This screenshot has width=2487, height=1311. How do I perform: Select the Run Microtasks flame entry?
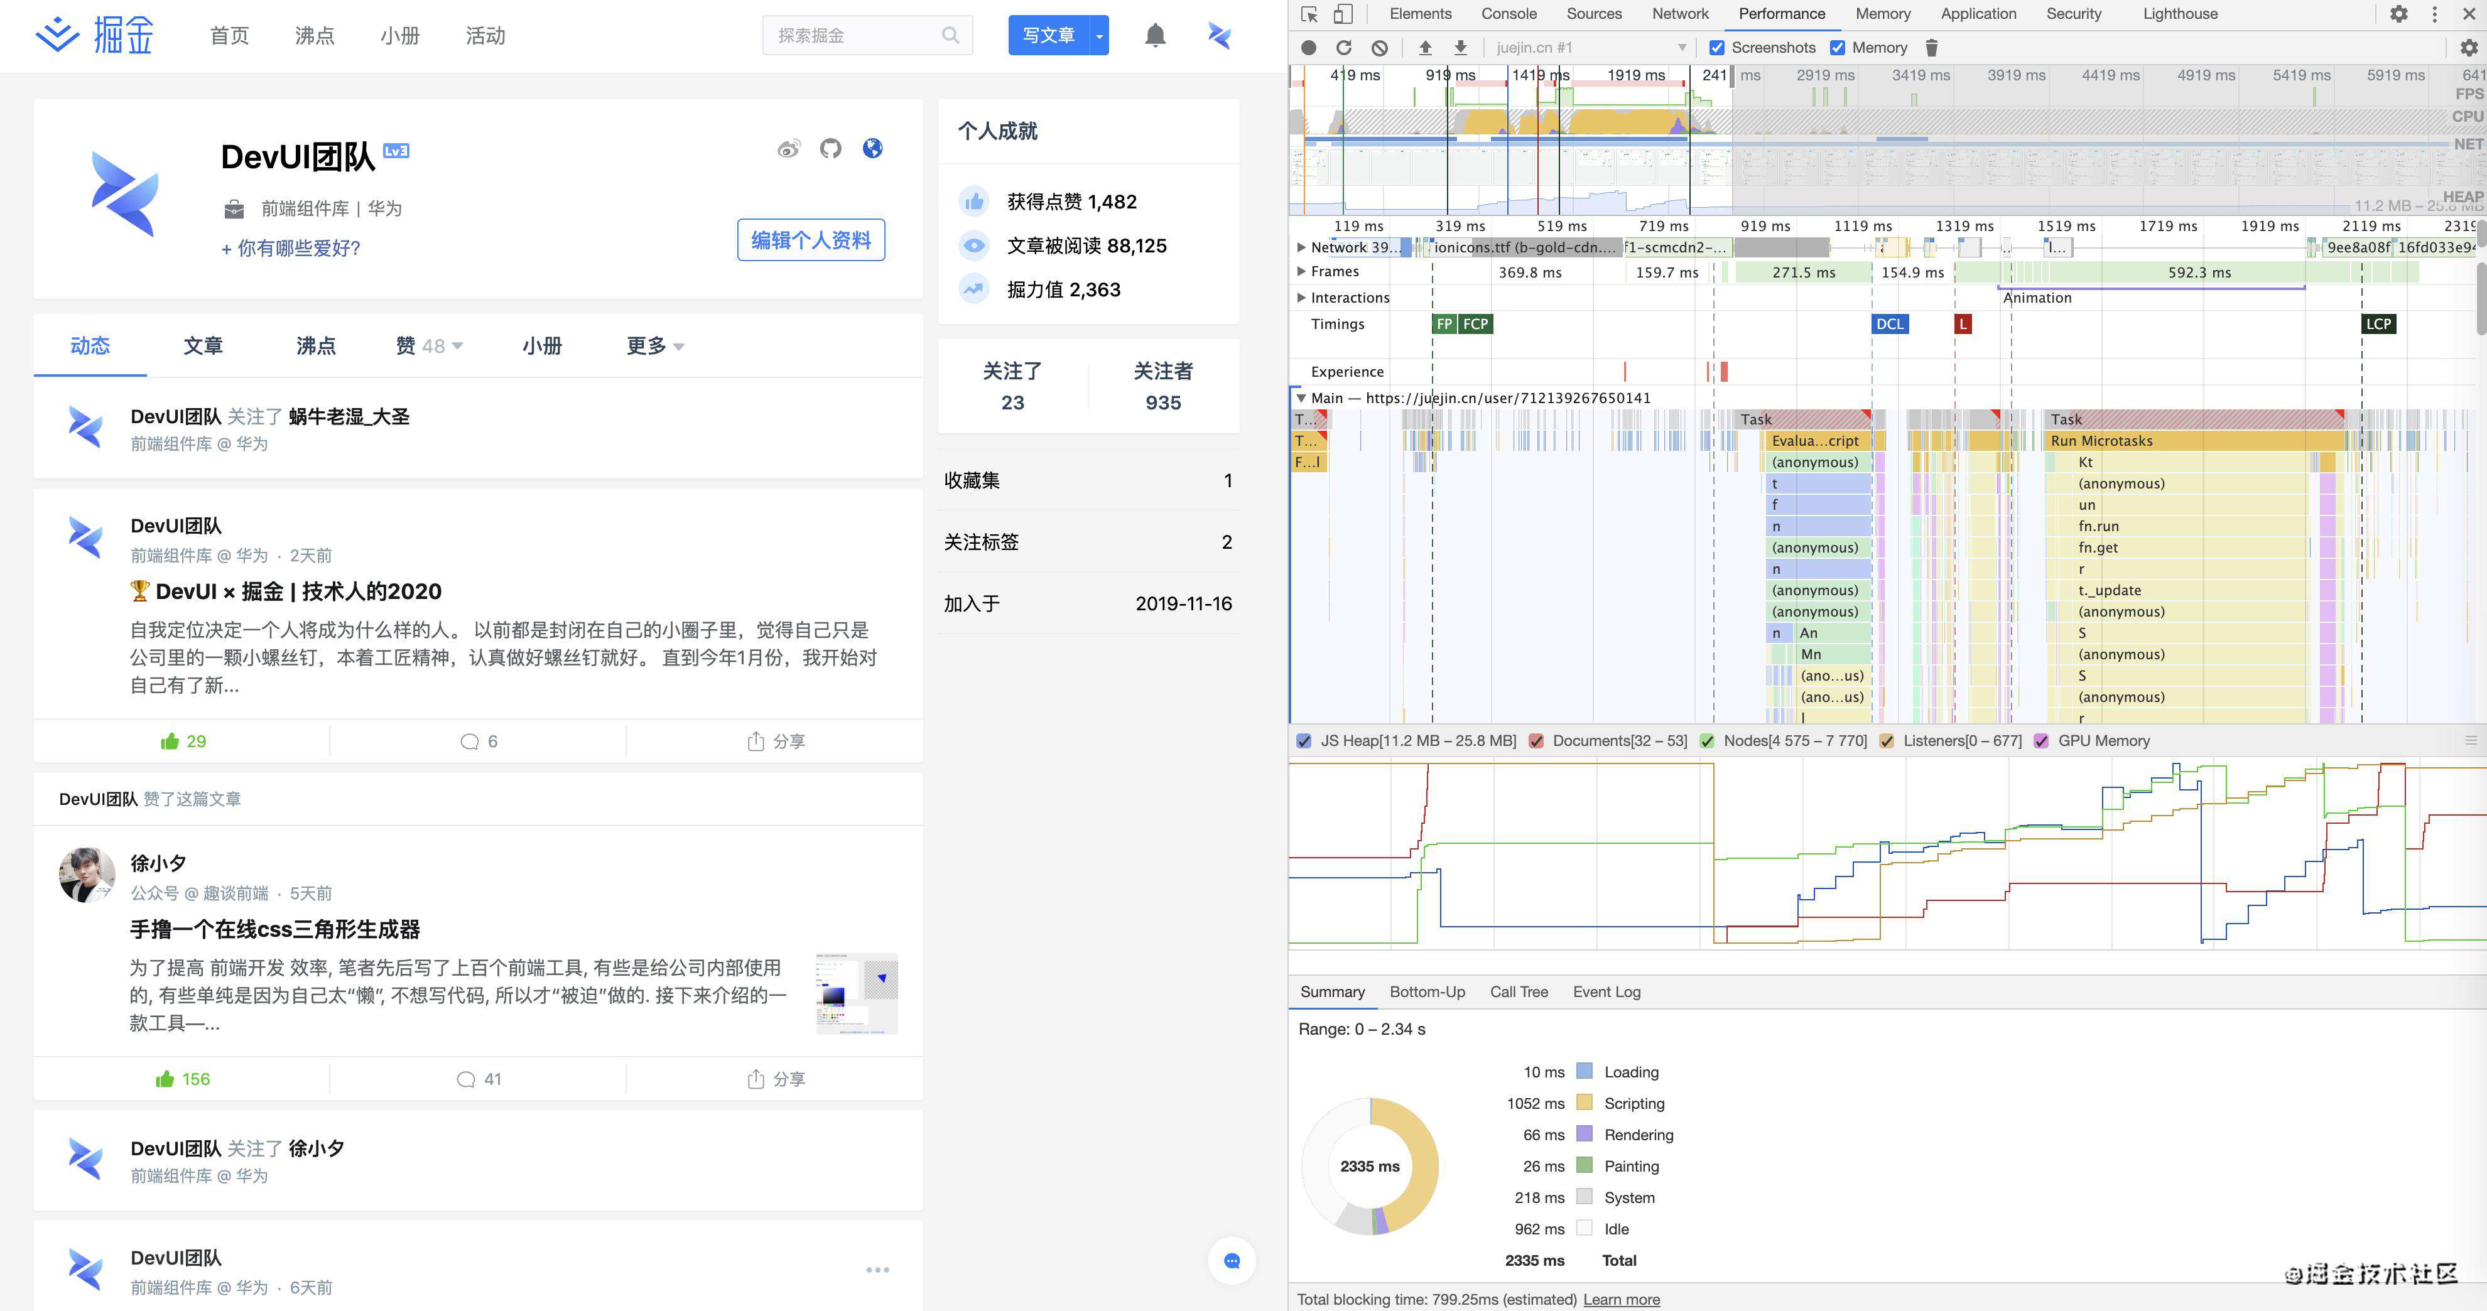2194,441
